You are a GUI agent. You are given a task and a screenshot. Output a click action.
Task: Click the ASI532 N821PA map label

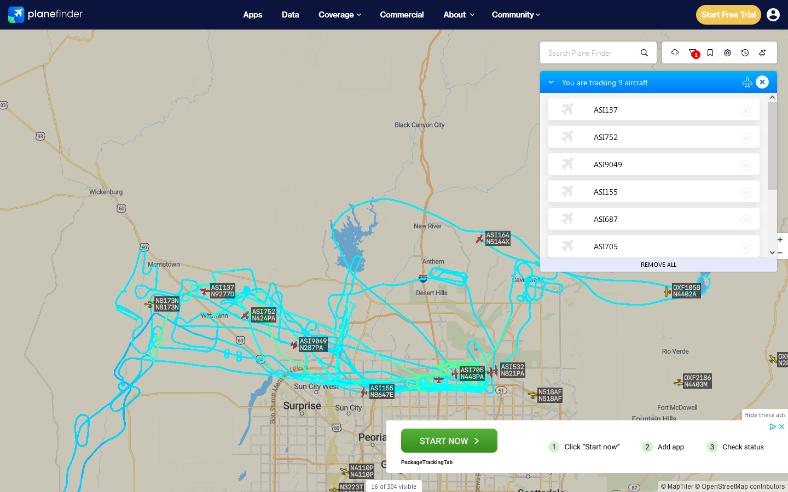pyautogui.click(x=513, y=370)
